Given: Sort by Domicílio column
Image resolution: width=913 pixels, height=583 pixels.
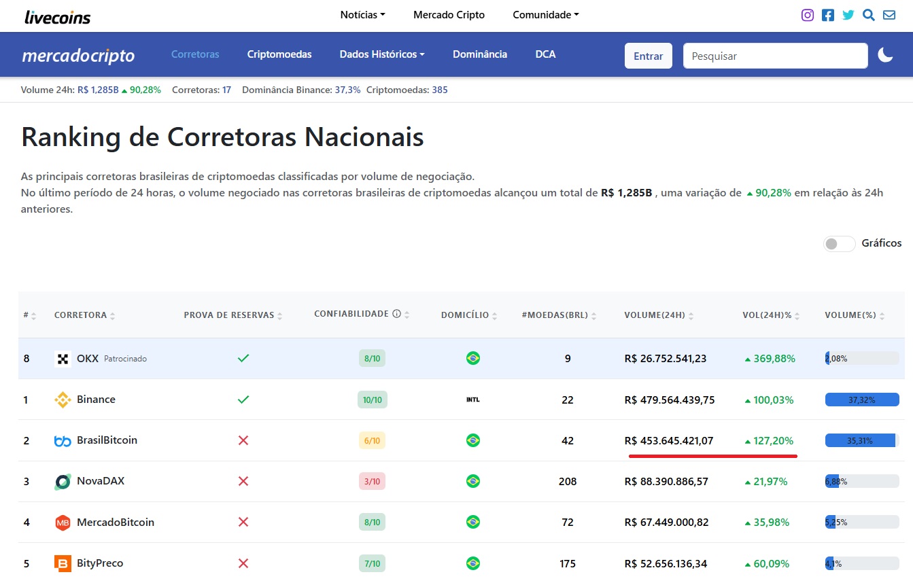Looking at the screenshot, I should pyautogui.click(x=469, y=315).
